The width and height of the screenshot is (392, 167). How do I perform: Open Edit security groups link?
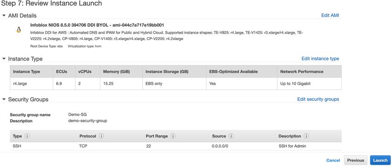[x=318, y=99]
